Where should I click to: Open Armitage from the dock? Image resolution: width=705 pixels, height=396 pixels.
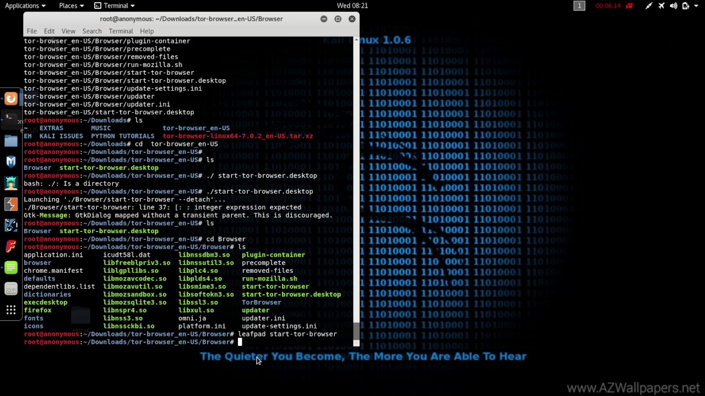tap(11, 183)
